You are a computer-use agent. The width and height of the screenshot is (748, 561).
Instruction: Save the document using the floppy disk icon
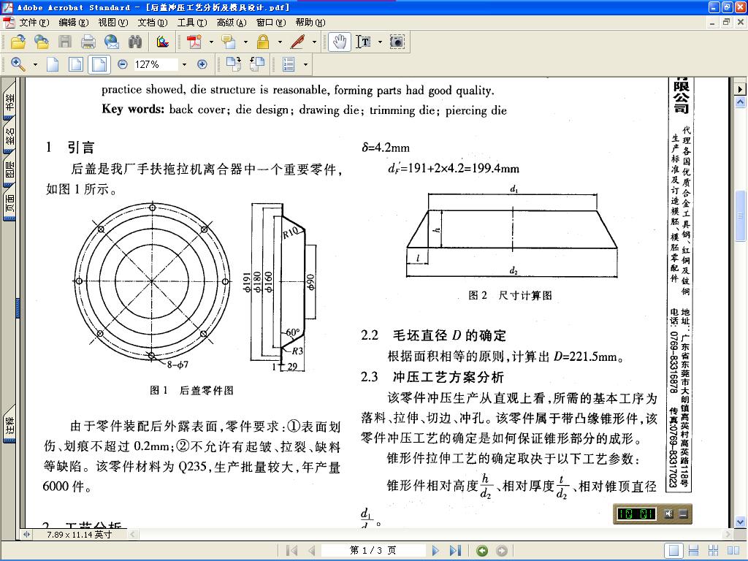coord(65,42)
